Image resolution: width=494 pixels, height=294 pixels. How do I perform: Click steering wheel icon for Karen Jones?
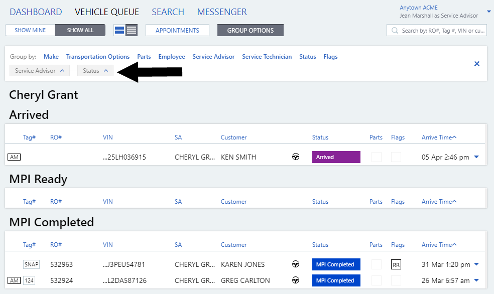(296, 264)
